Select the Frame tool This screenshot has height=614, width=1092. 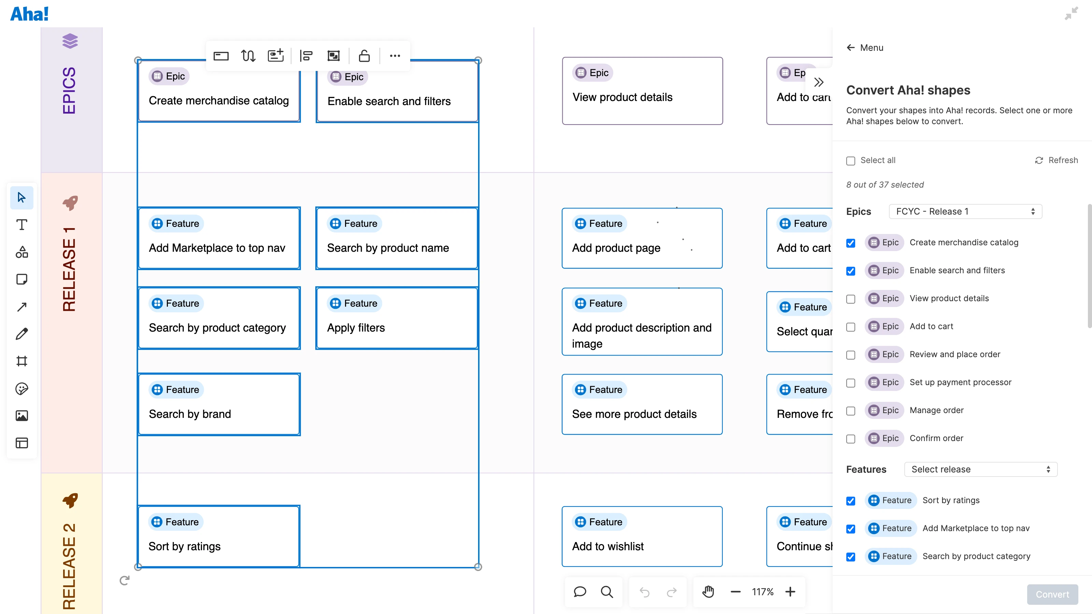(x=21, y=361)
